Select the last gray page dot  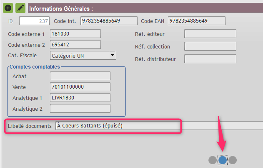233,160
